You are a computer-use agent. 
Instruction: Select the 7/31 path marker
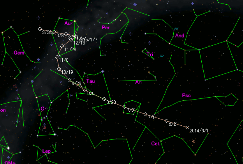tap(125, 107)
